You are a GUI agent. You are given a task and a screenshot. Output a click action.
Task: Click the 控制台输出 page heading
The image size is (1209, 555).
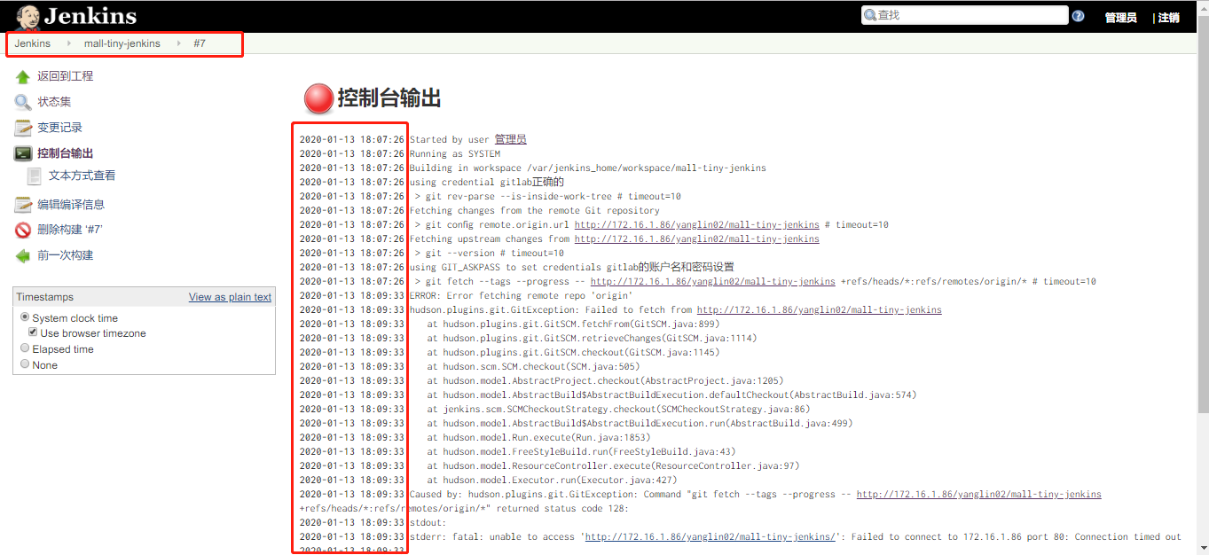[x=389, y=98]
